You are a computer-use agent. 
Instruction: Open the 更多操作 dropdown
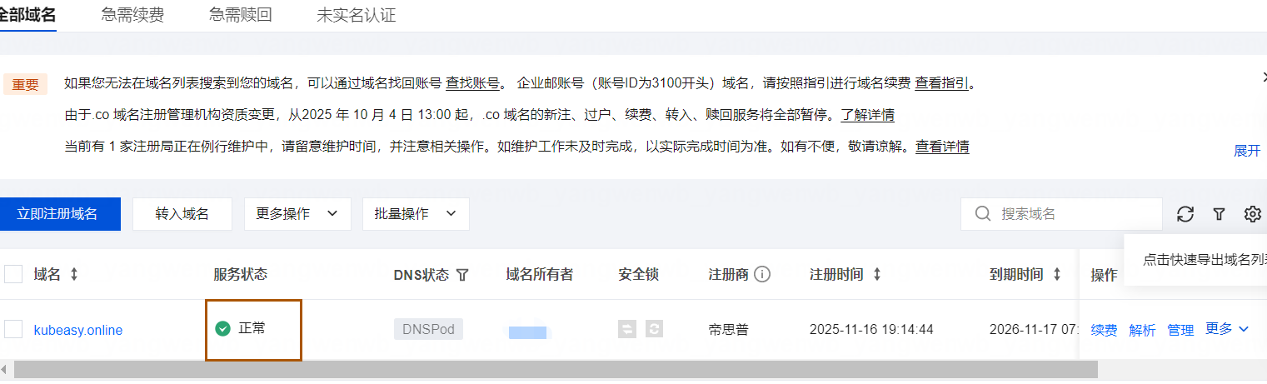297,214
